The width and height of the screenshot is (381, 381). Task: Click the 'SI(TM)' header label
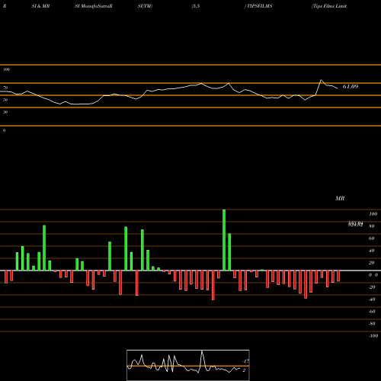[x=145, y=6]
